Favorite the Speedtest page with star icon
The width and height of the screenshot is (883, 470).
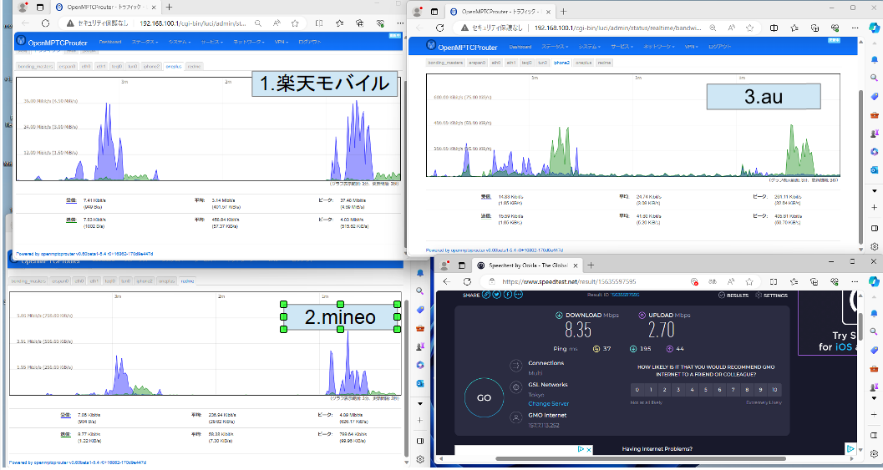coord(749,281)
